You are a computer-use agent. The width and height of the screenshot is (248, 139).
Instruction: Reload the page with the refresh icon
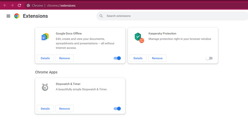click(19, 5)
